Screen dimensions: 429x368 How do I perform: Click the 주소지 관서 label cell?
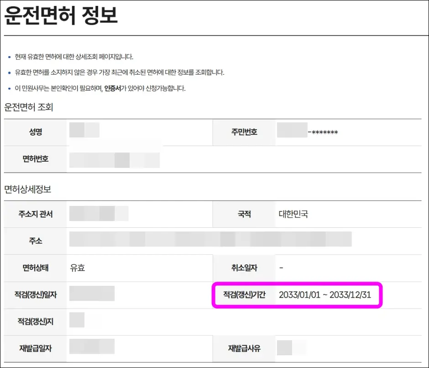point(35,214)
